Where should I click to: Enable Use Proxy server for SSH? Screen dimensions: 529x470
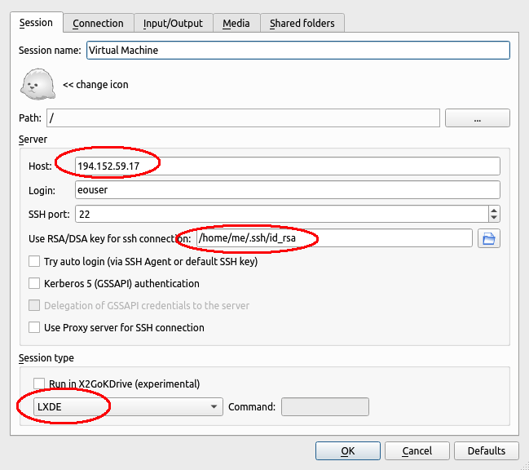(34, 328)
